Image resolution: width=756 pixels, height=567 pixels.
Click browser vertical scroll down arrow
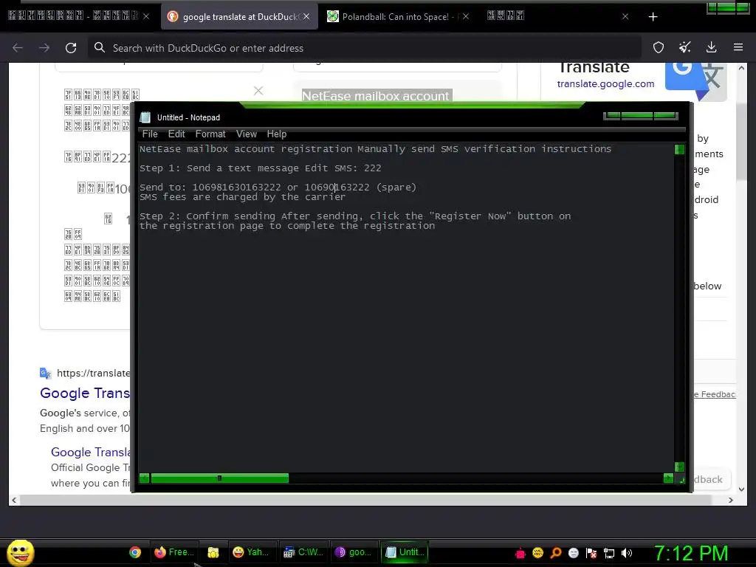pos(741,489)
